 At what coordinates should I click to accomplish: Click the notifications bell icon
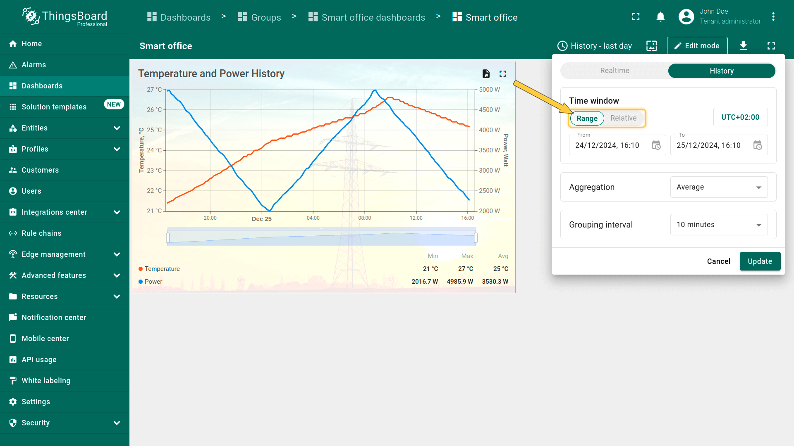tap(660, 17)
